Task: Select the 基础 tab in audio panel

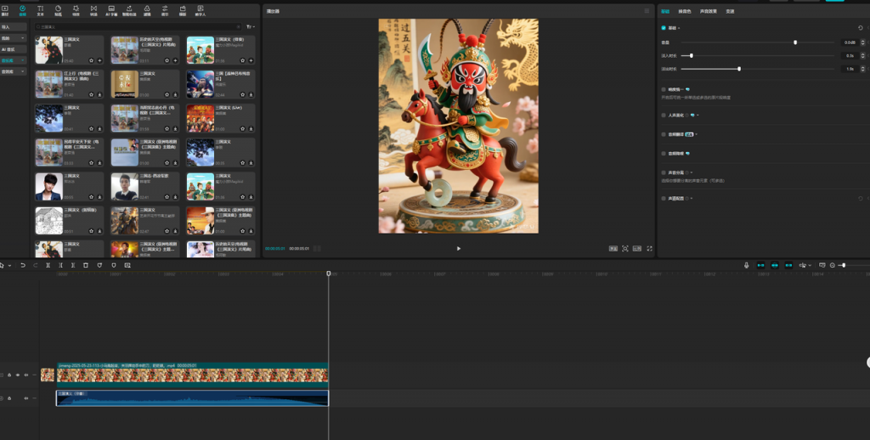Action: point(665,11)
